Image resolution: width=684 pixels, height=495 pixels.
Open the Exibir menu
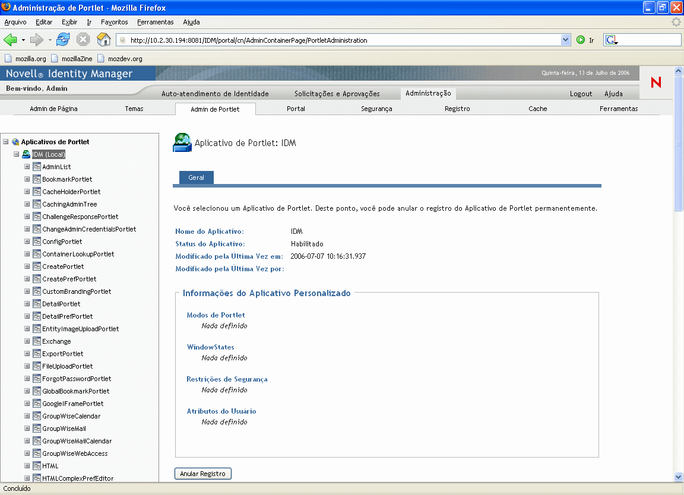69,22
